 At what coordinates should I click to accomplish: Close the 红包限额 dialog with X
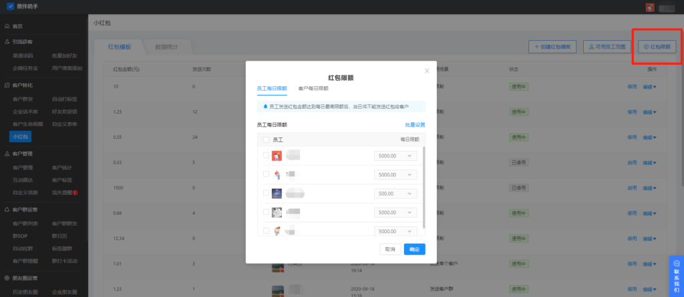tap(427, 71)
